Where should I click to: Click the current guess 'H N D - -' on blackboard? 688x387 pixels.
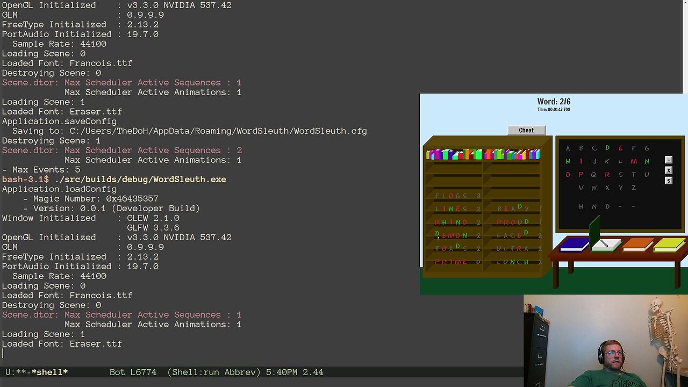pyautogui.click(x=607, y=206)
